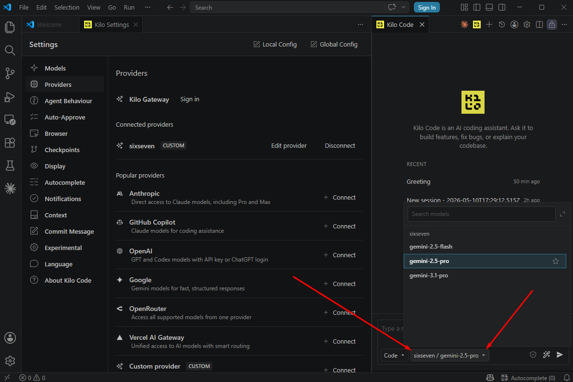The width and height of the screenshot is (573, 382).
Task: Open Local Config
Action: click(275, 44)
